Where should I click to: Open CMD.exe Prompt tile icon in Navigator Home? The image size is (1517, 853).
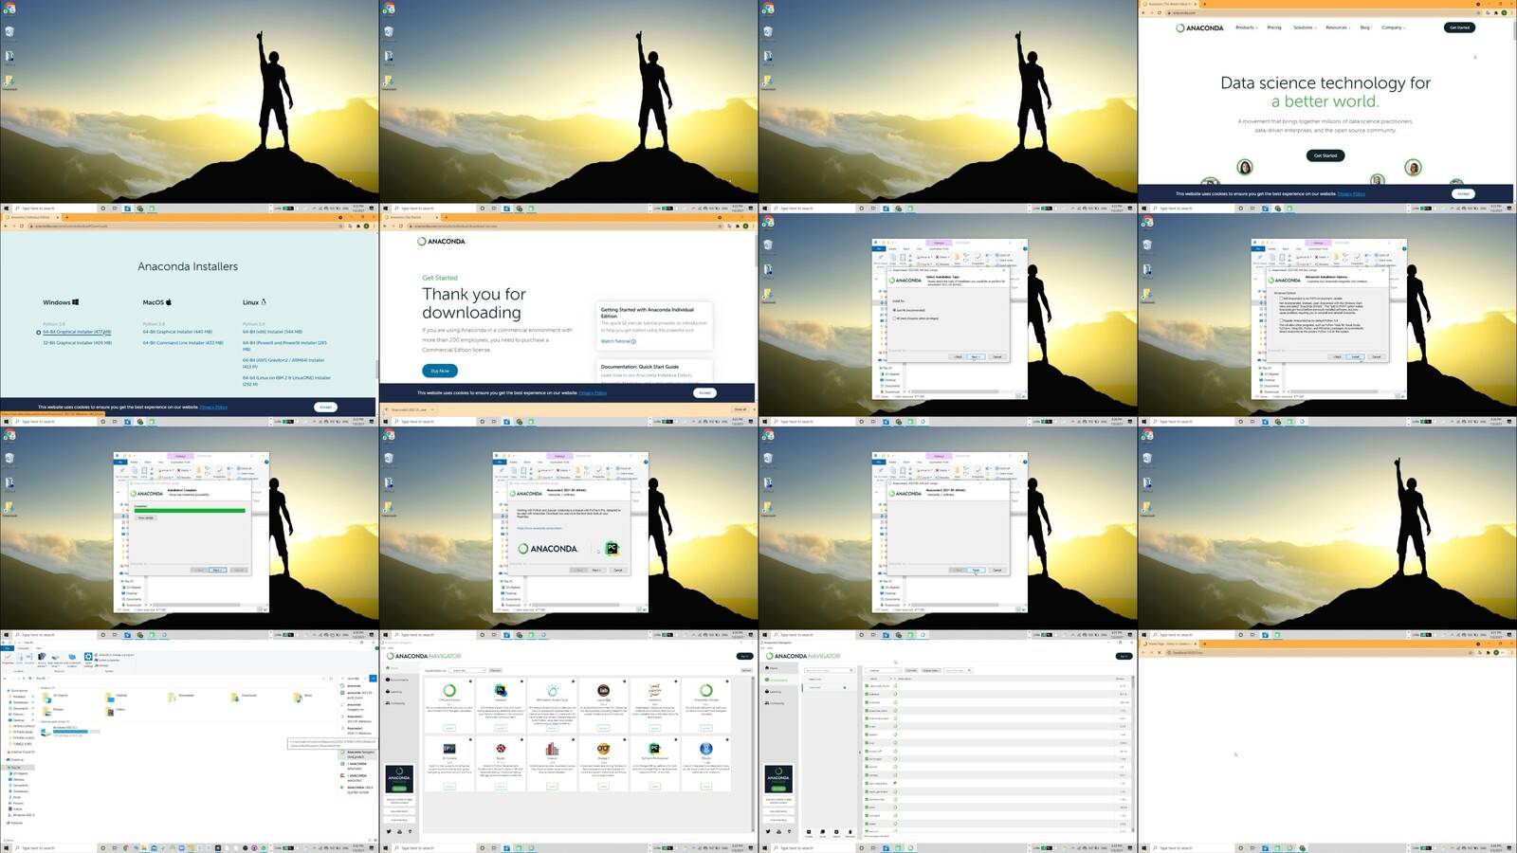(449, 690)
